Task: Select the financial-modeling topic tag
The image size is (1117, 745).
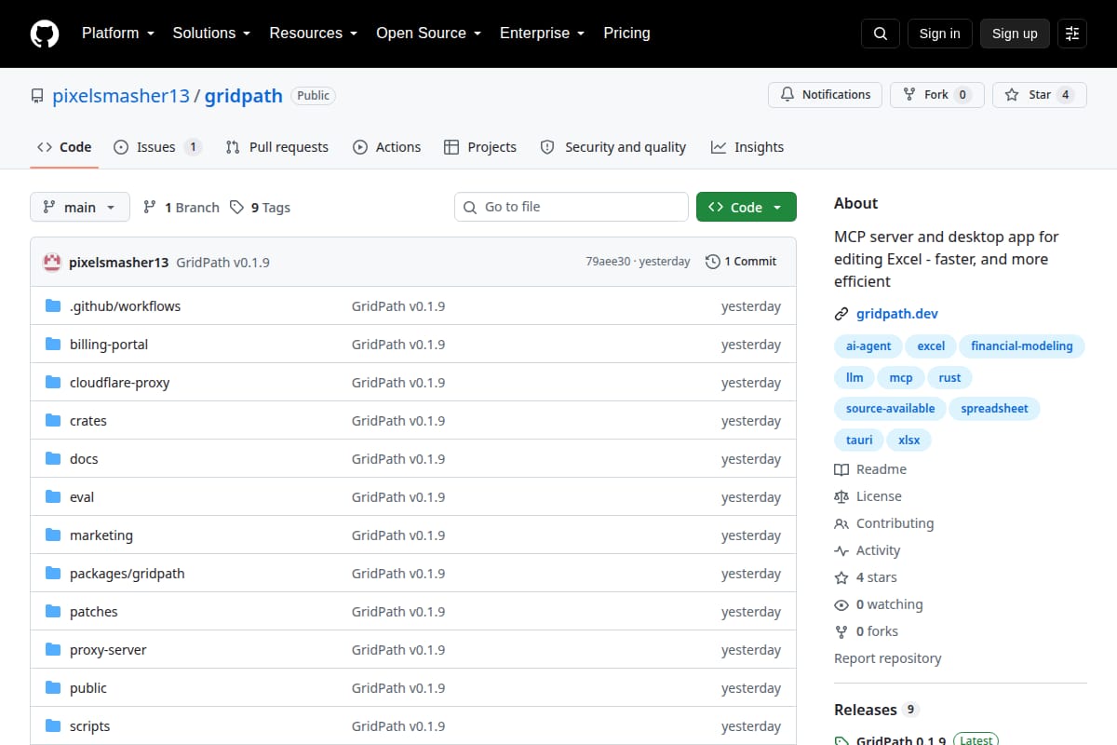Action: (x=1022, y=346)
